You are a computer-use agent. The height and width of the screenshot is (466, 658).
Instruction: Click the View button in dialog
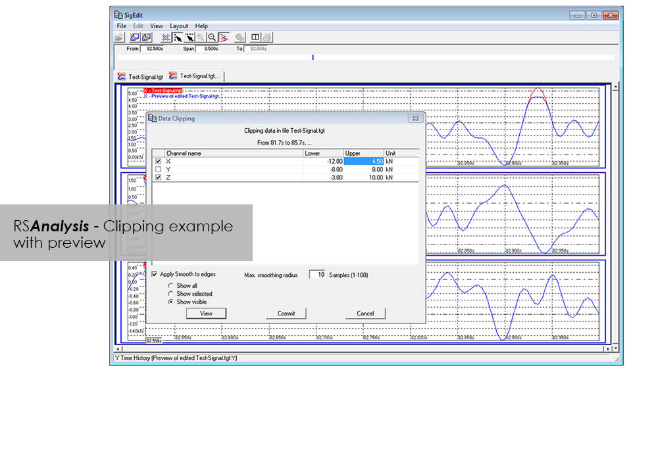pos(206,314)
